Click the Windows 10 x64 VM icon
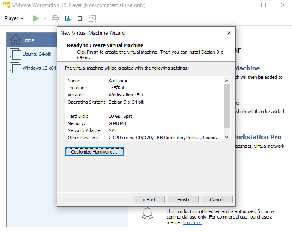 (x=15, y=68)
